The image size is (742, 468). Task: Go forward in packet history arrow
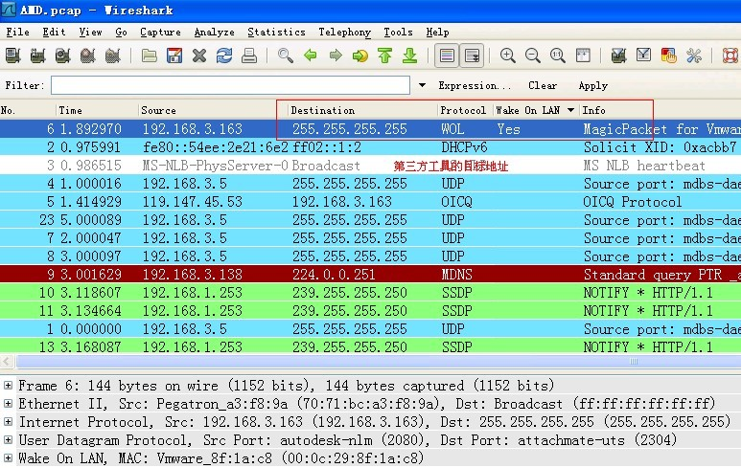tap(335, 56)
